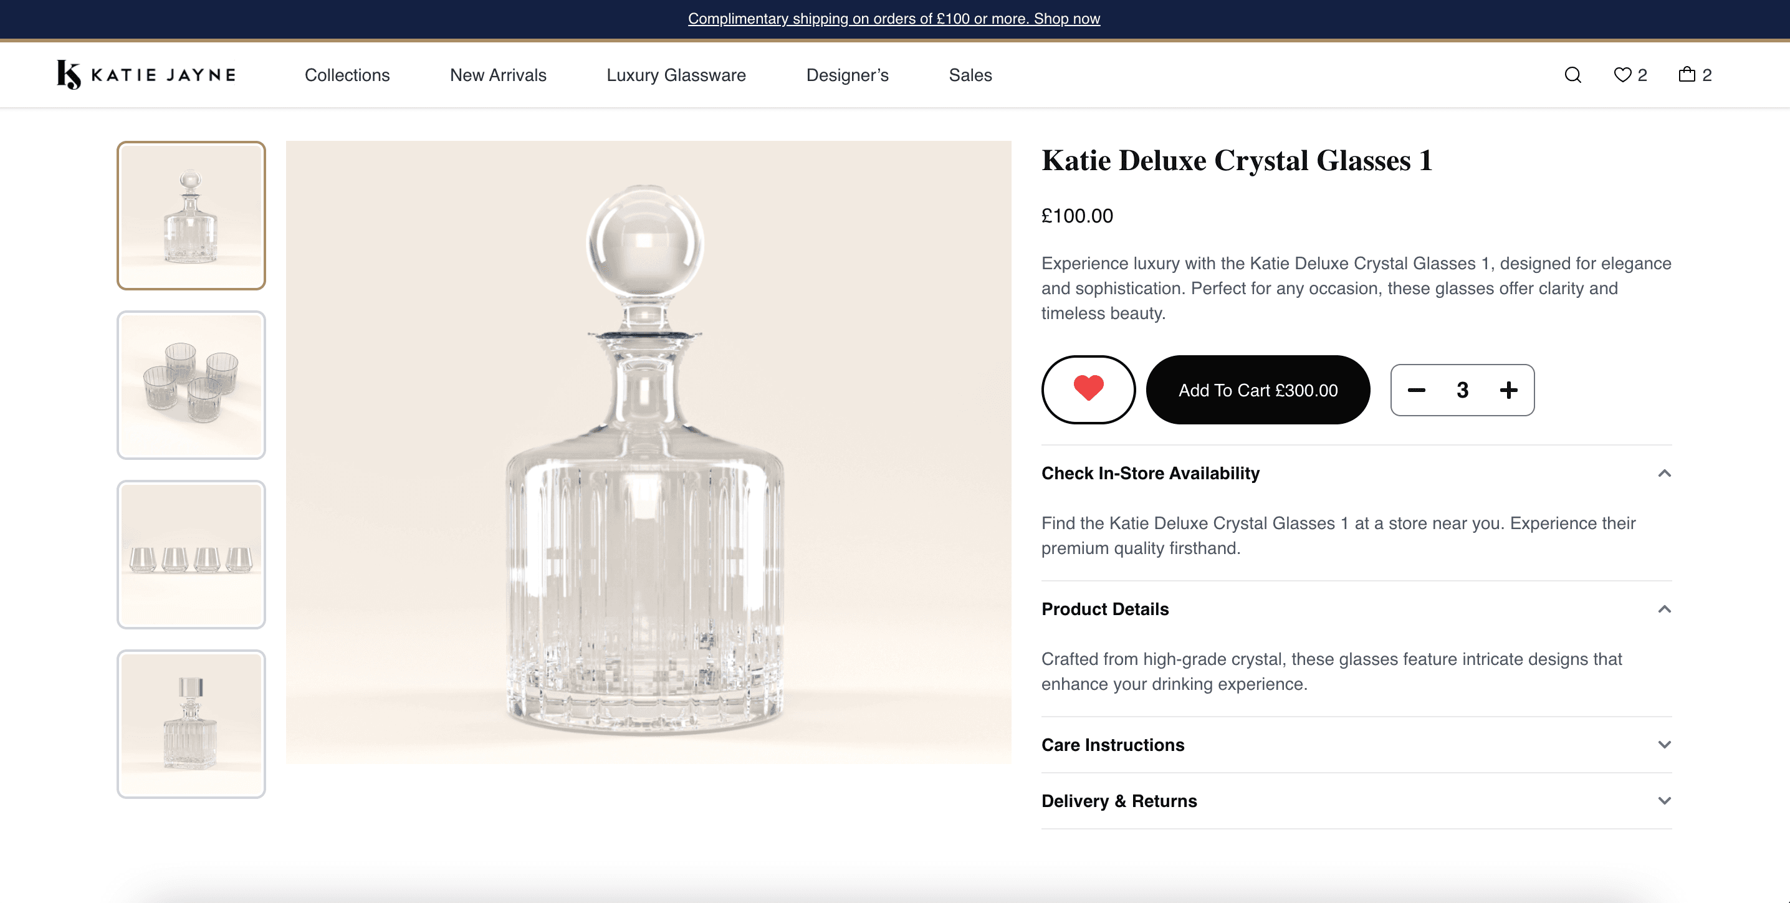The height and width of the screenshot is (903, 1790).
Task: Decrease quantity with the minus icon
Action: point(1417,390)
